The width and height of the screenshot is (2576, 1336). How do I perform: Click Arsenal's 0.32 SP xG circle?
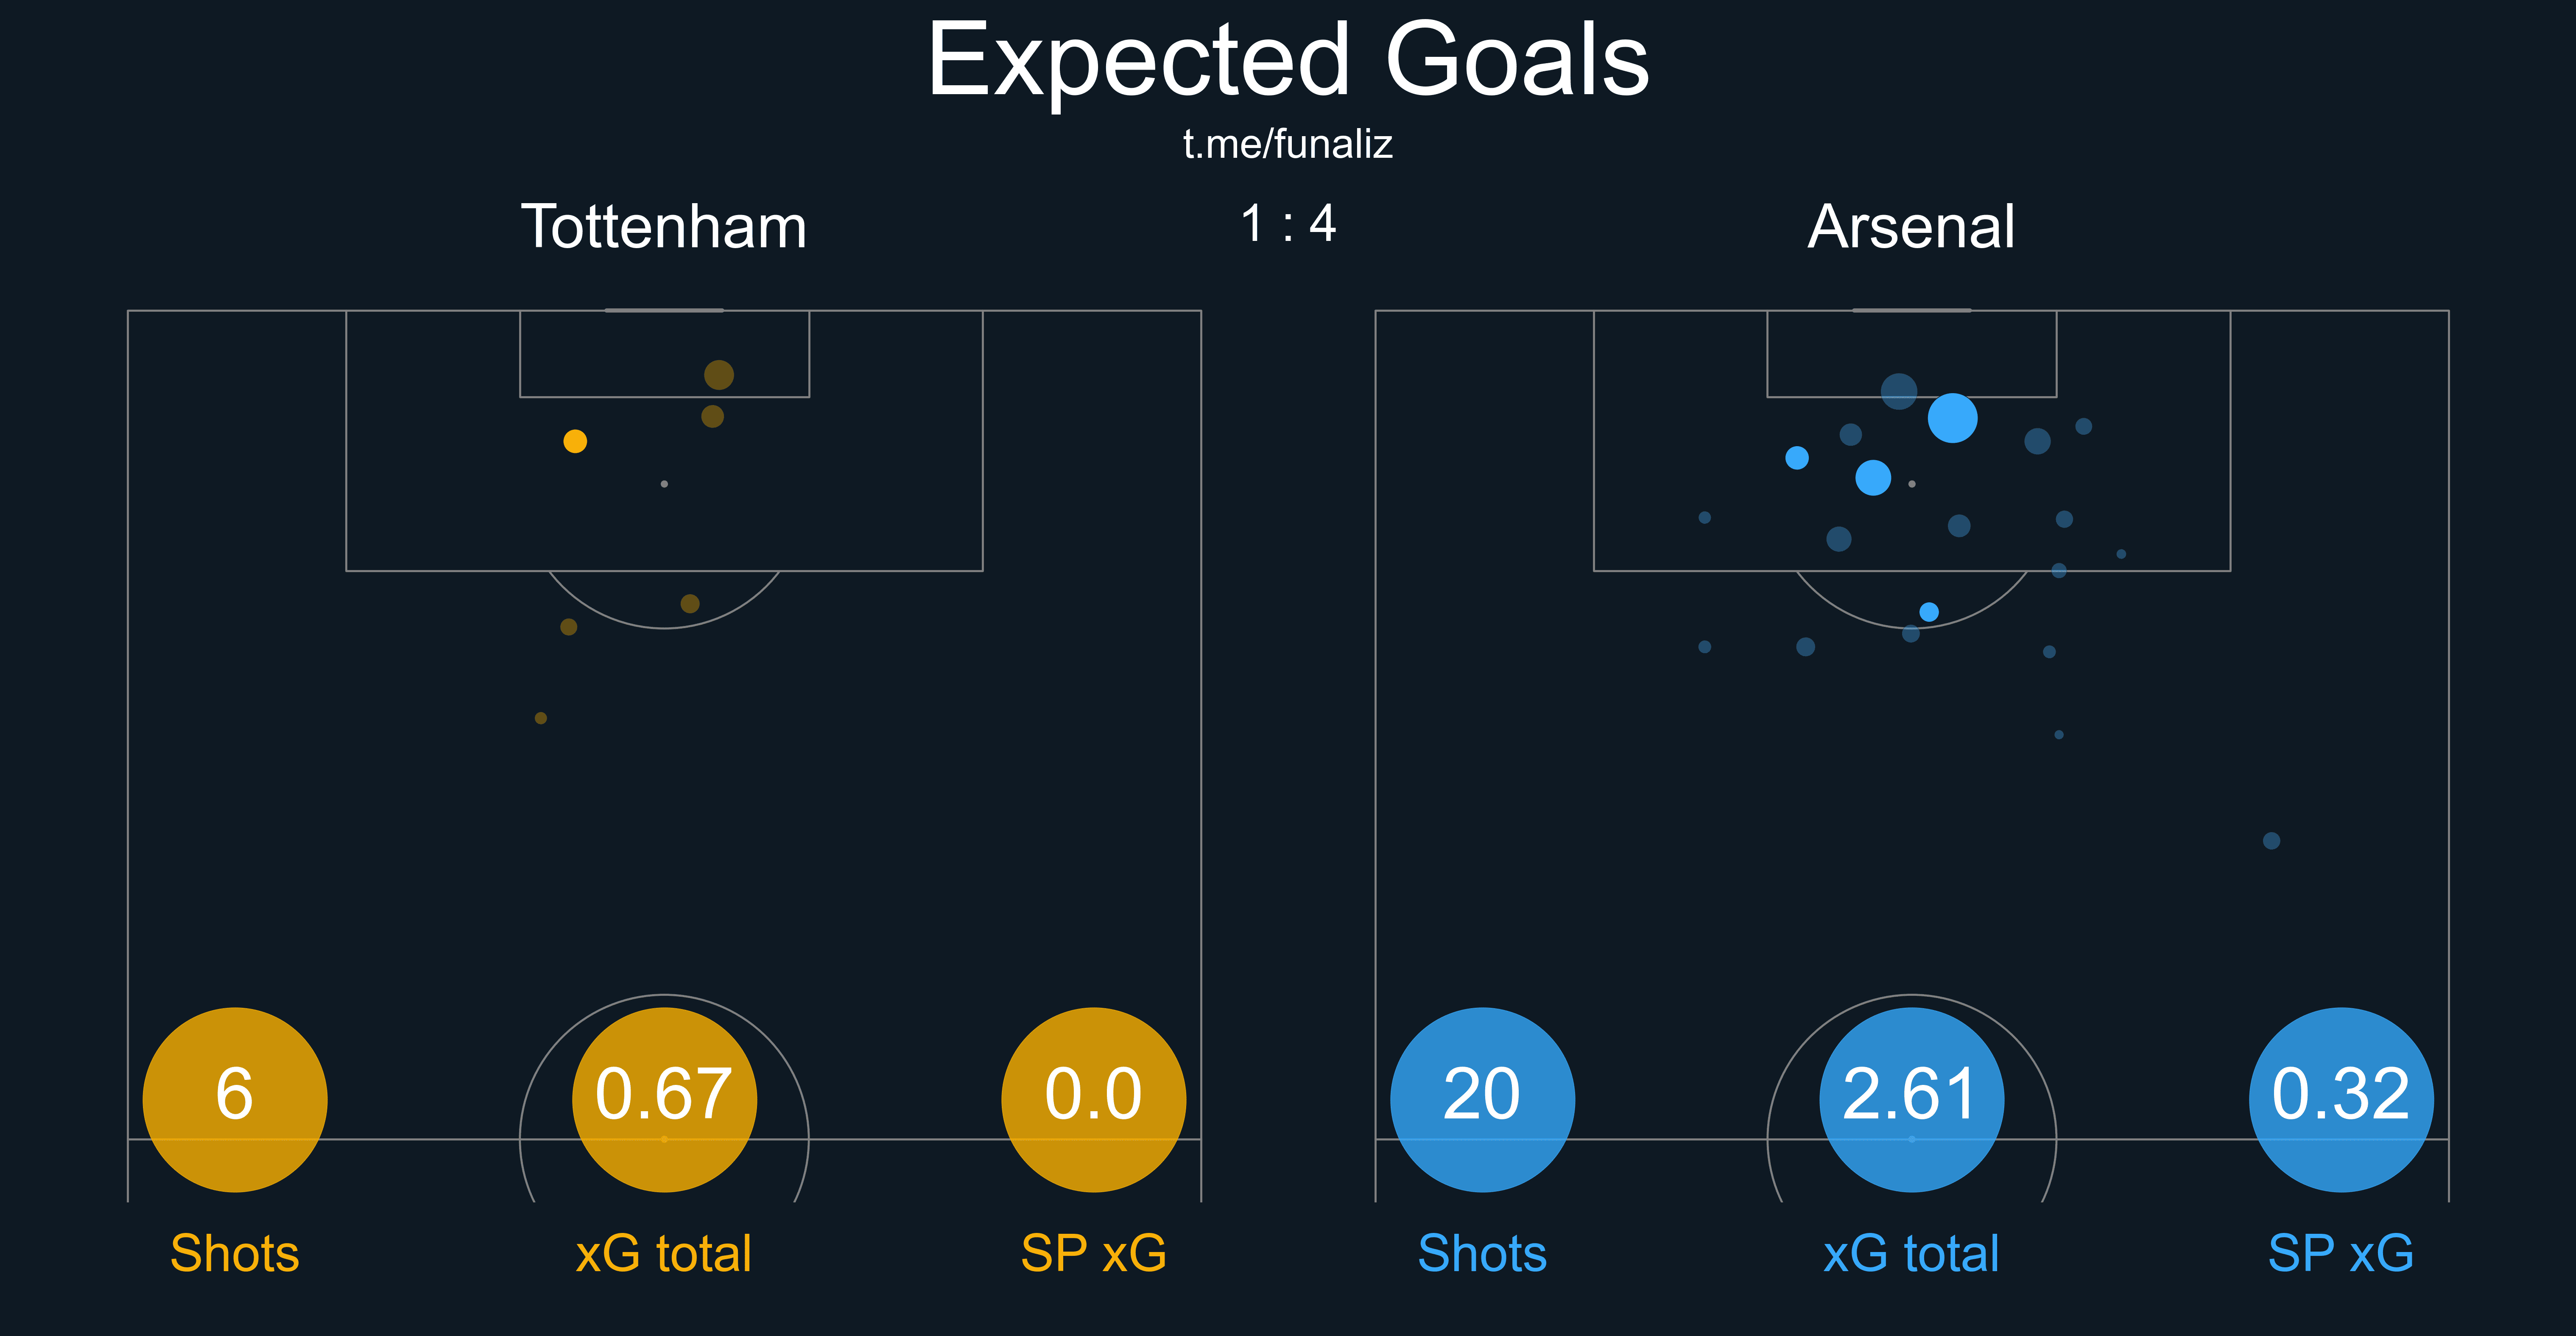(x=2340, y=1099)
